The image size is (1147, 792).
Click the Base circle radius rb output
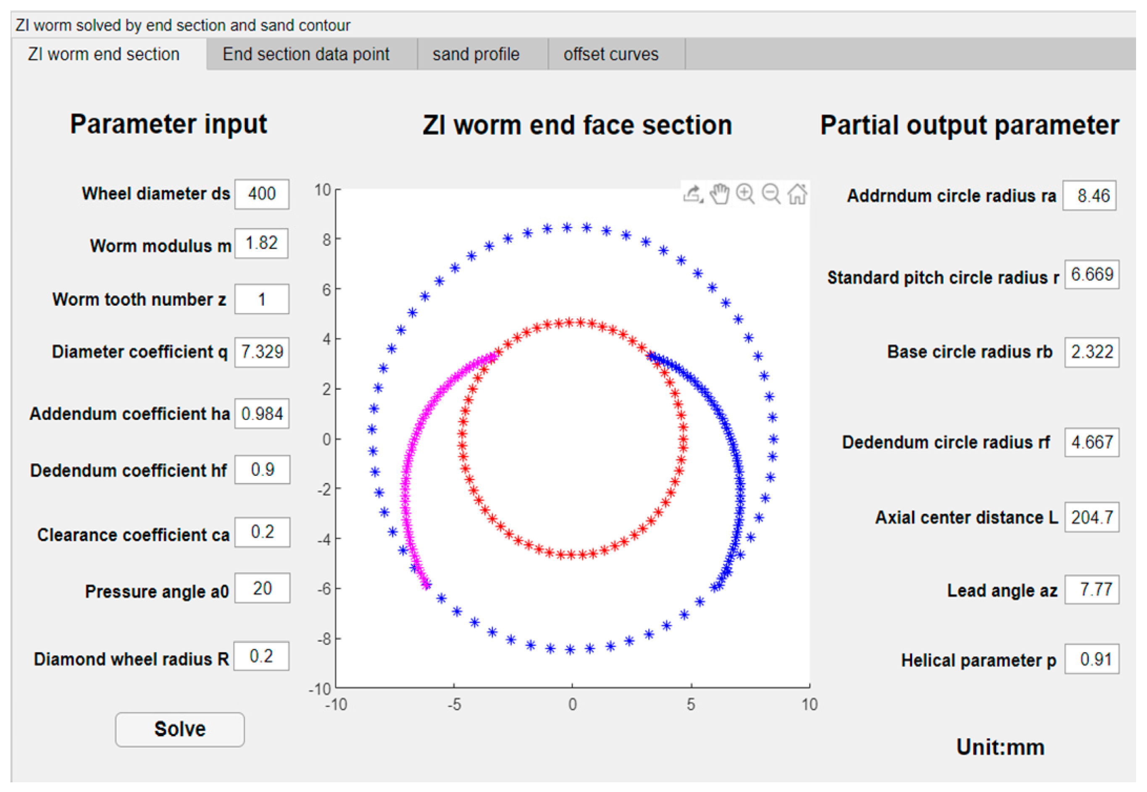(1092, 352)
